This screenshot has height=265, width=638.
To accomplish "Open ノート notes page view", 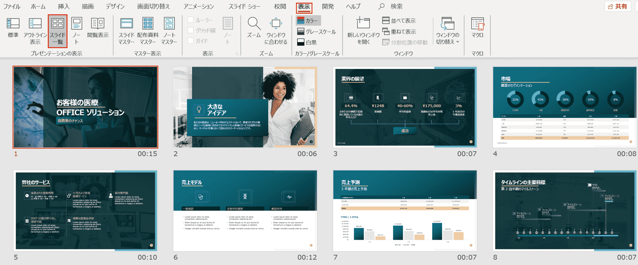I will click(x=76, y=31).
